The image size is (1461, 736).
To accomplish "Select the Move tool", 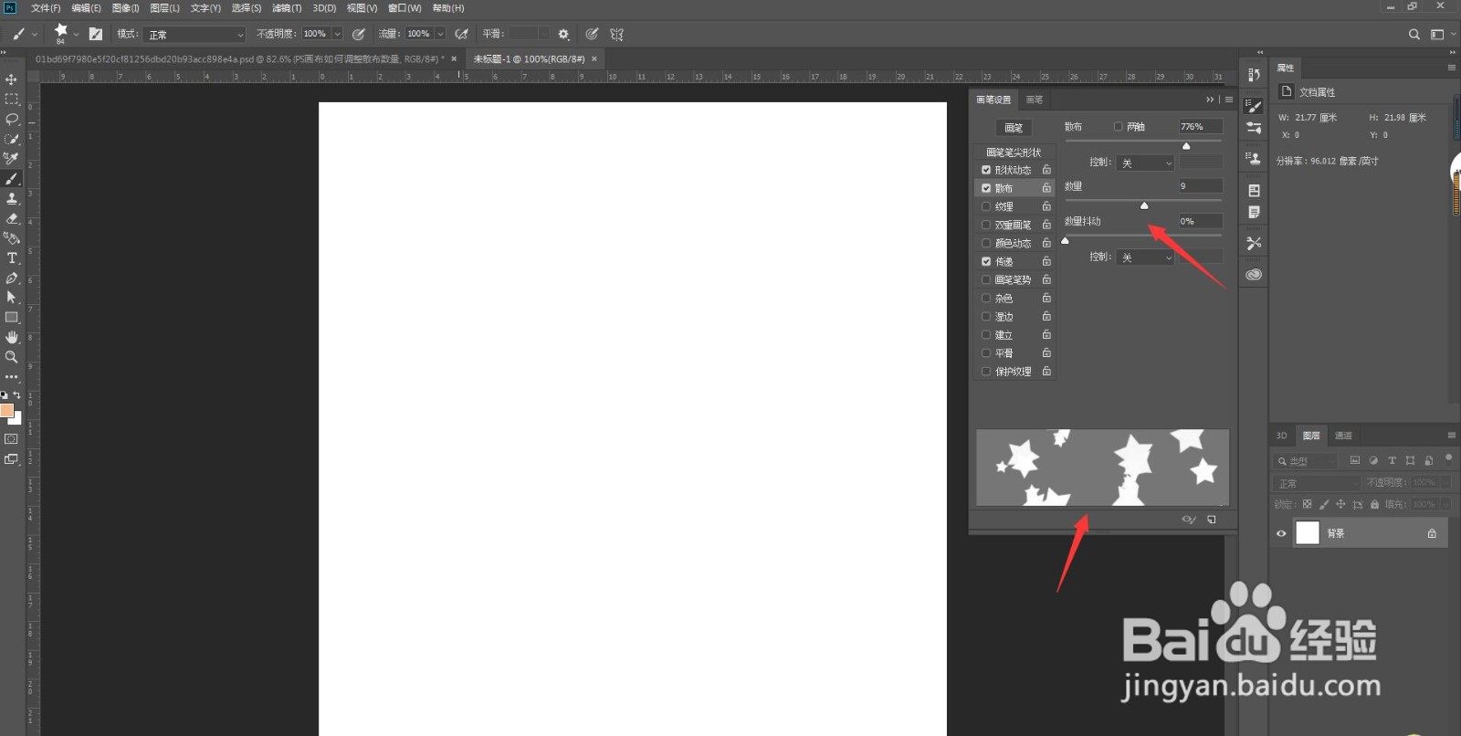I will 12,79.
